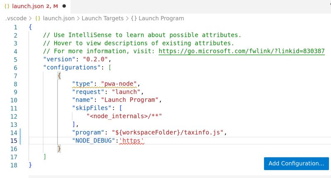Click the "pwa-node" value
The width and height of the screenshot is (331, 178).
click(119, 84)
